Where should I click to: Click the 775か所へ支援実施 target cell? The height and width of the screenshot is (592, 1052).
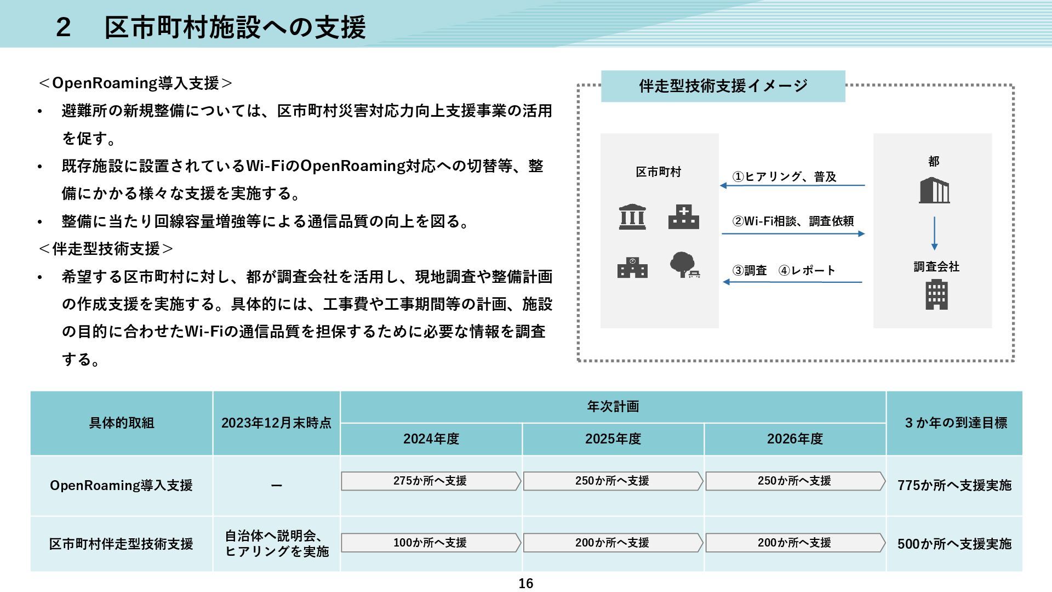[x=954, y=486]
